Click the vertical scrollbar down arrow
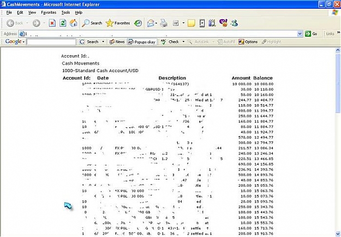341x237 pixels. point(338,234)
